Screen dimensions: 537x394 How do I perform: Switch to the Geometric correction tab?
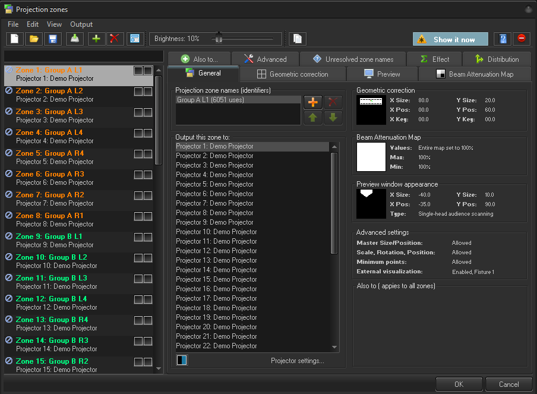[x=292, y=74]
